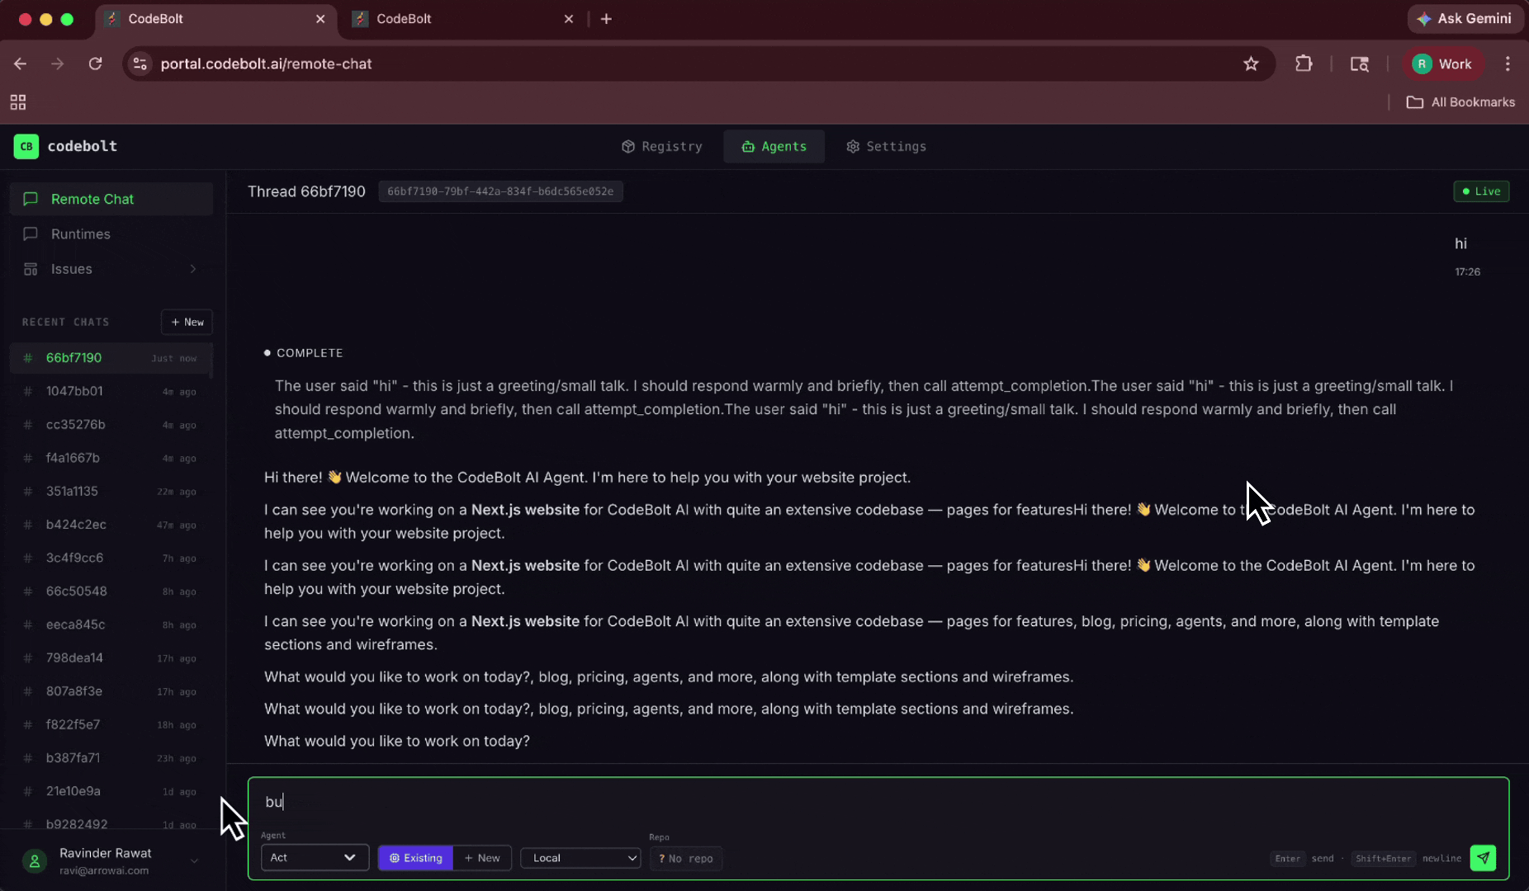Open the Local environment dropdown
This screenshot has height=891, width=1529.
click(x=580, y=858)
